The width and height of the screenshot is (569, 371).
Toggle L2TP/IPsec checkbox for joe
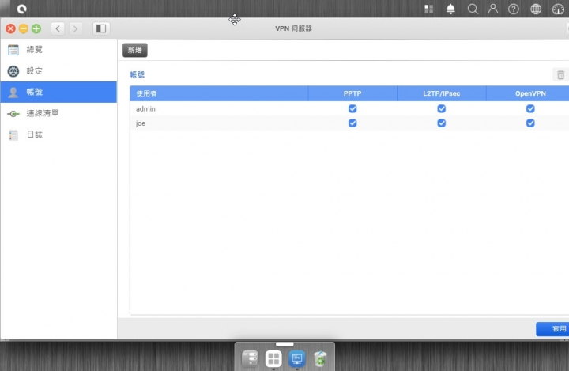point(441,123)
